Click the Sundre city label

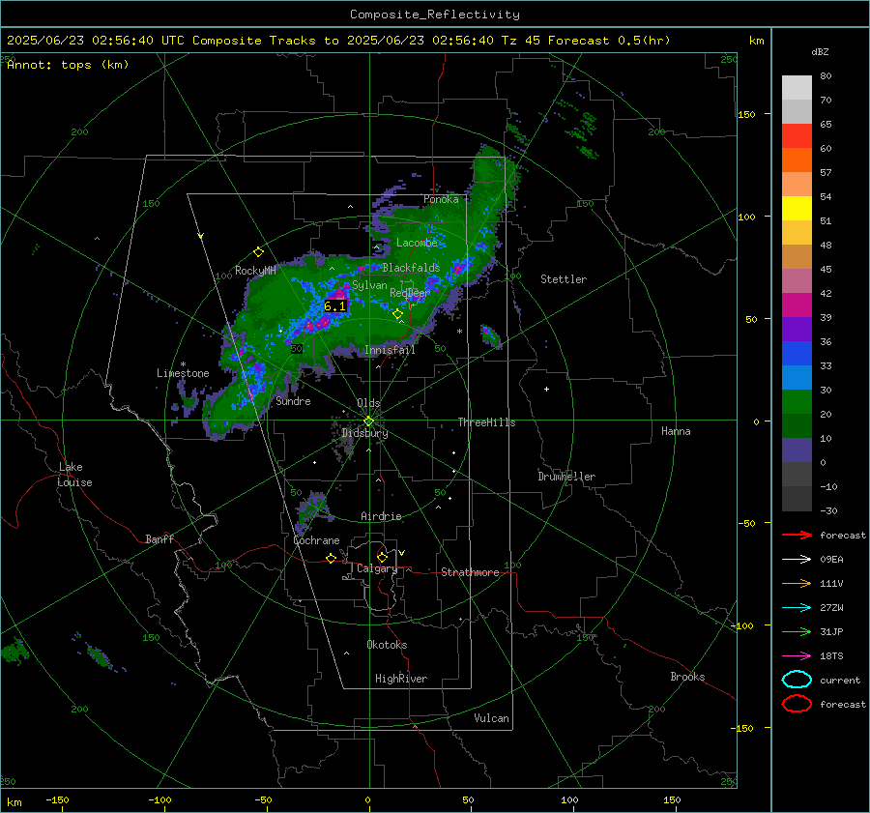click(x=293, y=401)
